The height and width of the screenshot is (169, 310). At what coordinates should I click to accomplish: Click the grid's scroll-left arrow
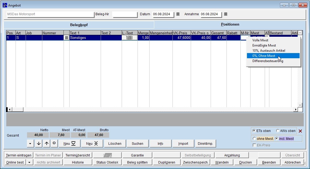tap(9, 109)
